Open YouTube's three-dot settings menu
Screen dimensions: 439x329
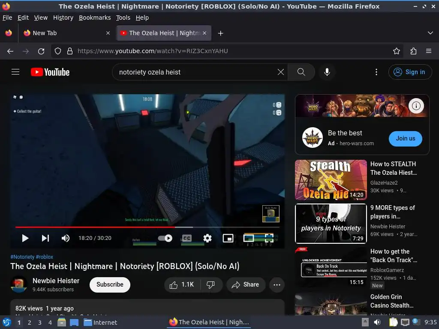pyautogui.click(x=376, y=72)
